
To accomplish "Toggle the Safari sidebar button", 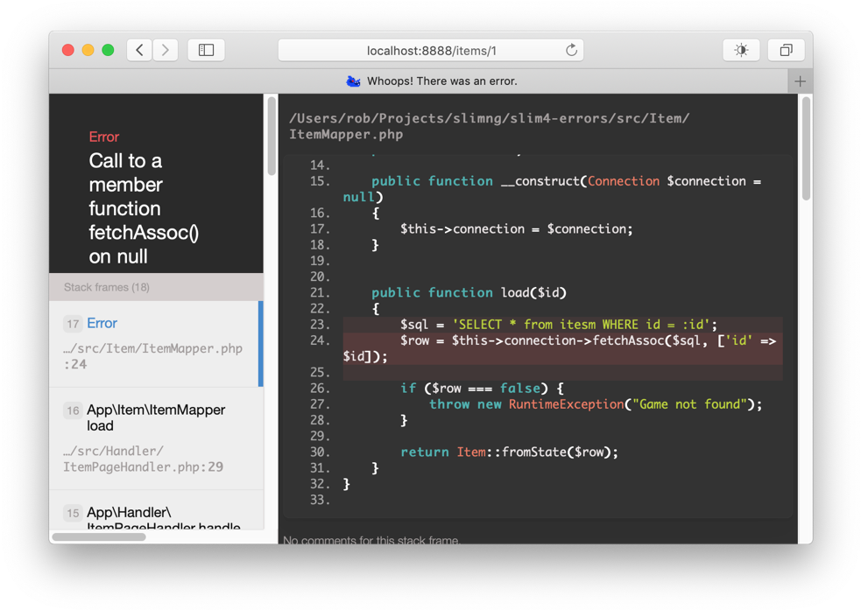I will coord(206,50).
